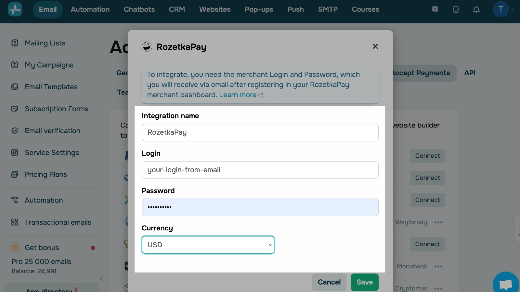The width and height of the screenshot is (520, 292).
Task: Open Transactional emails in sidebar
Action: pyautogui.click(x=58, y=223)
